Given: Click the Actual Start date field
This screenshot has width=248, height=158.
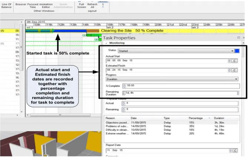Looking at the screenshot, I should (x=167, y=60).
